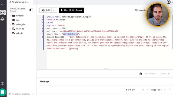173x97 pixels.
Task: Place cursor in CREATE MODEL line of editor
Action: coord(69,17)
